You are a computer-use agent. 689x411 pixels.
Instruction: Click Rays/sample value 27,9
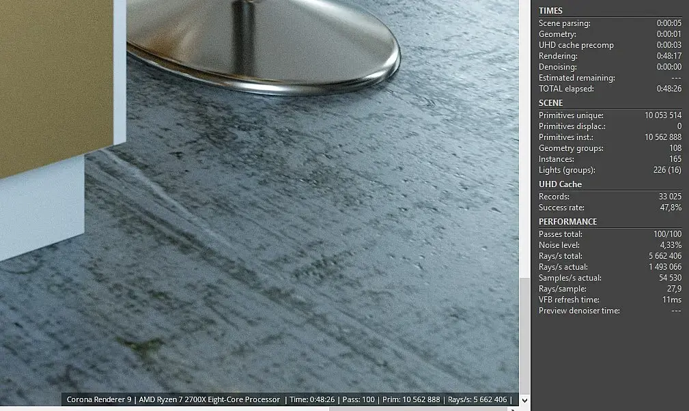point(674,289)
